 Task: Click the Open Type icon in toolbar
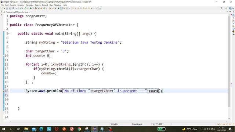tap(50, 8)
